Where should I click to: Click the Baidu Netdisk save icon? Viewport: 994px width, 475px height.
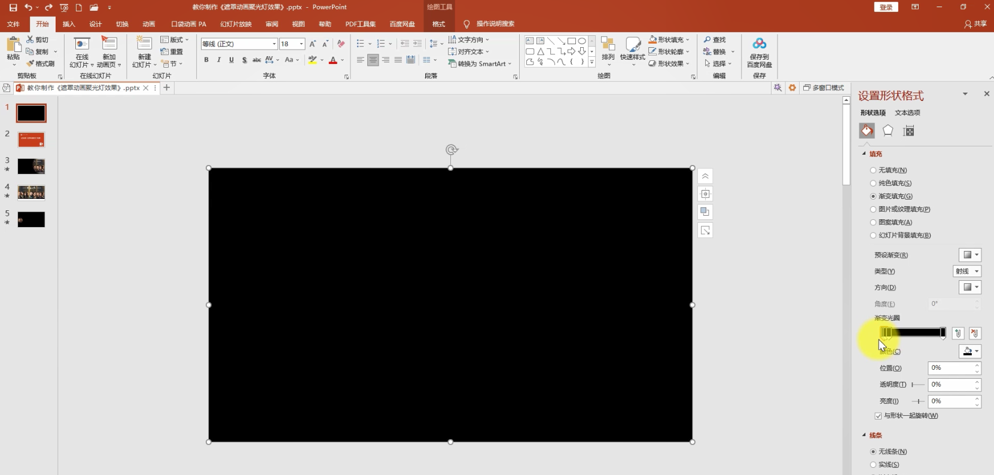(760, 44)
